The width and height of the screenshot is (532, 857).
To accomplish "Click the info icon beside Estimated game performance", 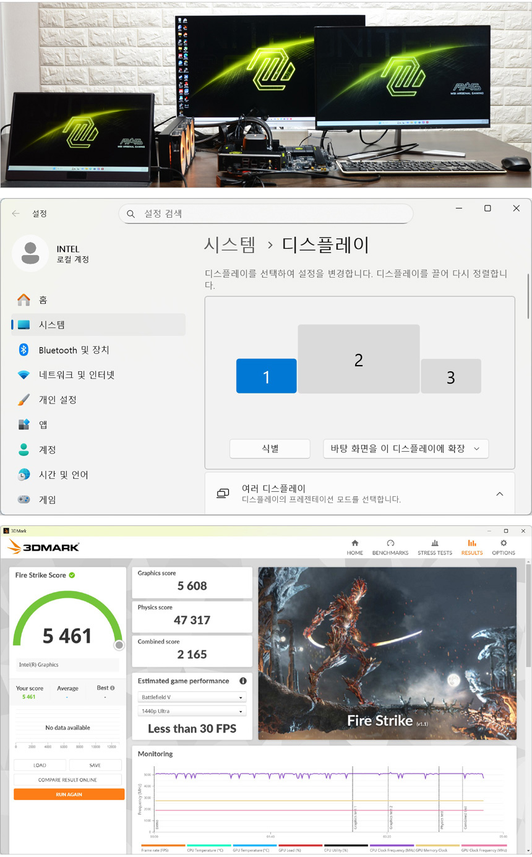I will 243,681.
